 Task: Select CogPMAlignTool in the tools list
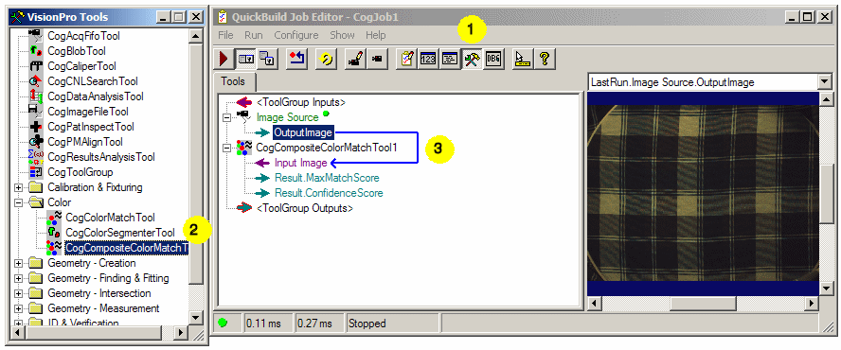coord(84,142)
